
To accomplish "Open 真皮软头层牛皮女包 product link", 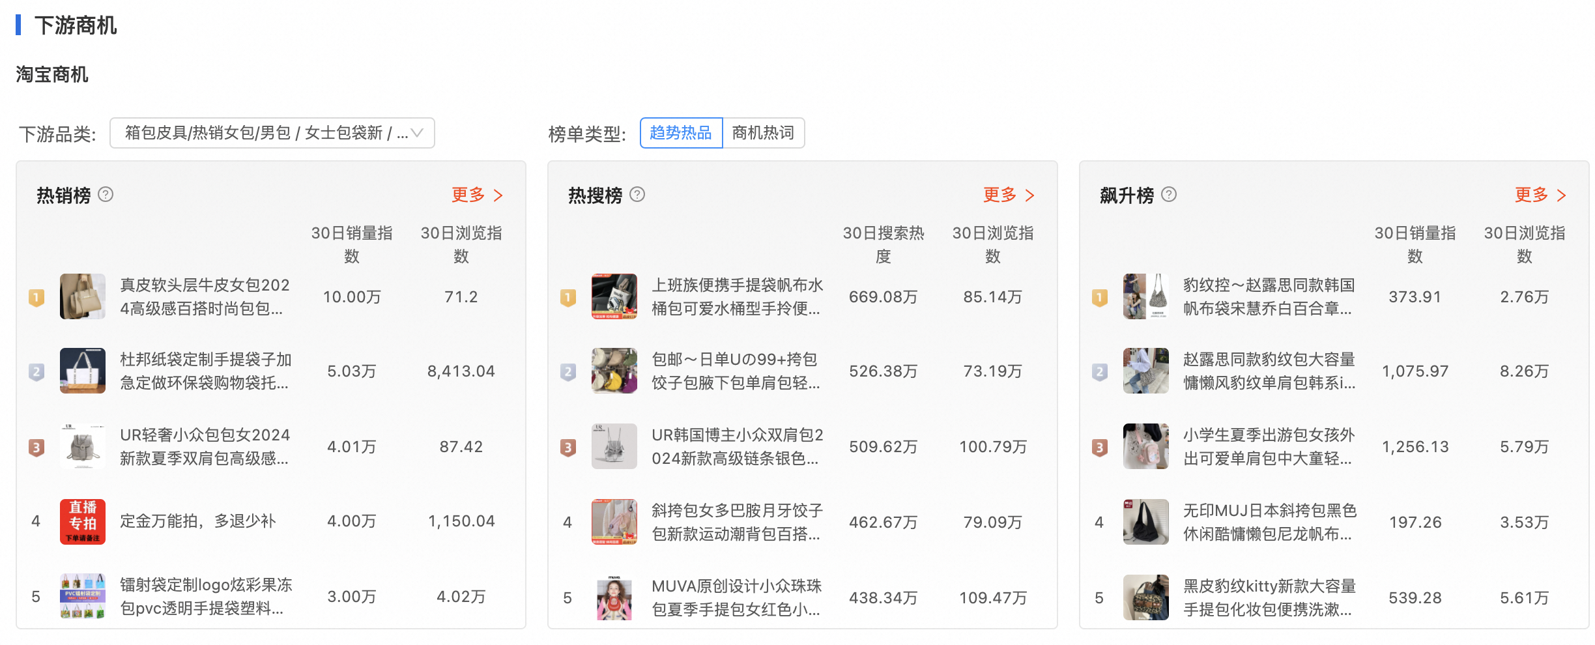I will coord(205,296).
